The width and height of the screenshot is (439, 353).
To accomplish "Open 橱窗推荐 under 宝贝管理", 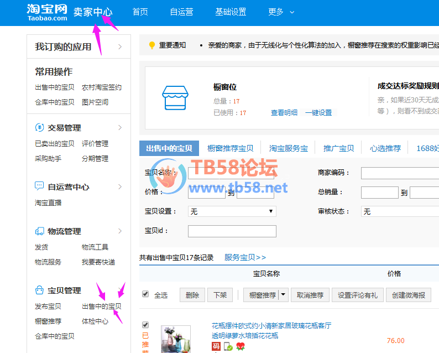I will tap(48, 321).
